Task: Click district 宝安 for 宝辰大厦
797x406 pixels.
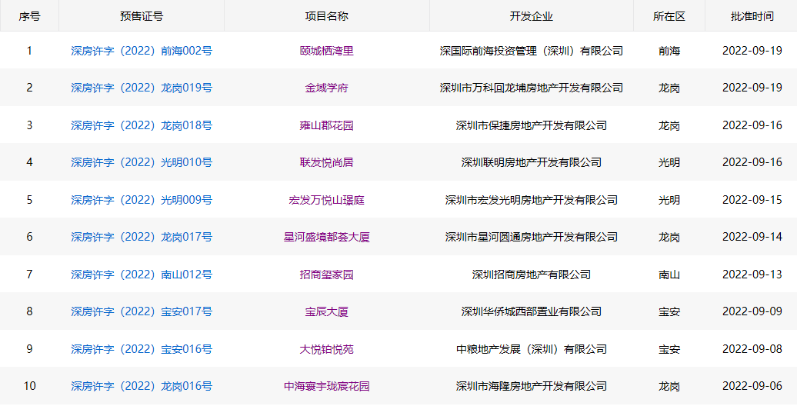Action: pyautogui.click(x=669, y=311)
